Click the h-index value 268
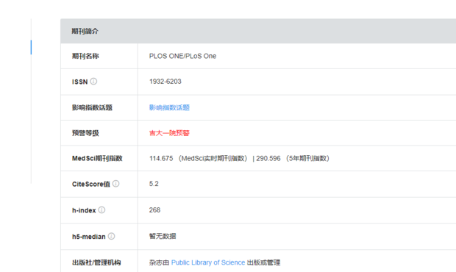The width and height of the screenshot is (456, 272). point(154,210)
